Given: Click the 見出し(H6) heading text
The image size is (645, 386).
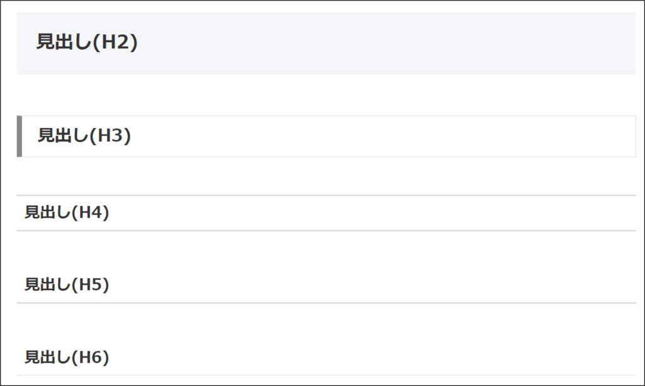Looking at the screenshot, I should 67,357.
